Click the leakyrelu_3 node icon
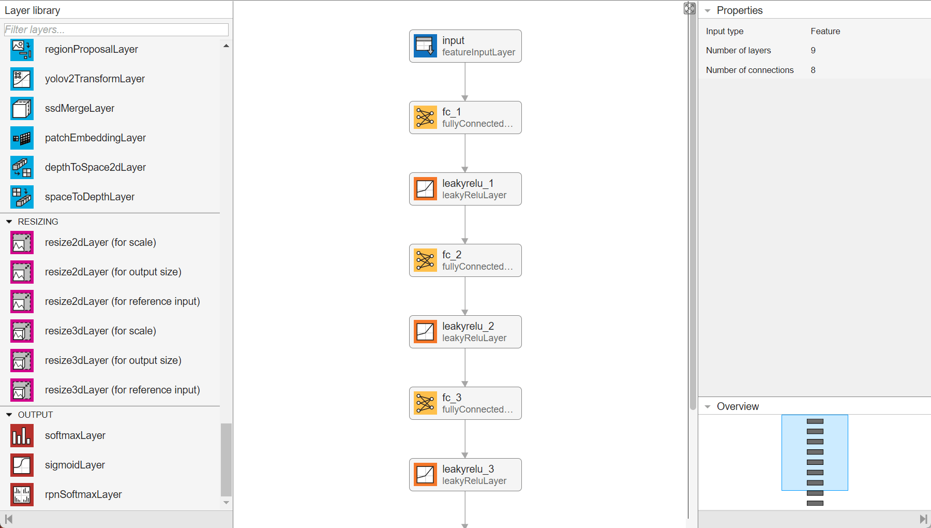The image size is (931, 528). click(425, 475)
